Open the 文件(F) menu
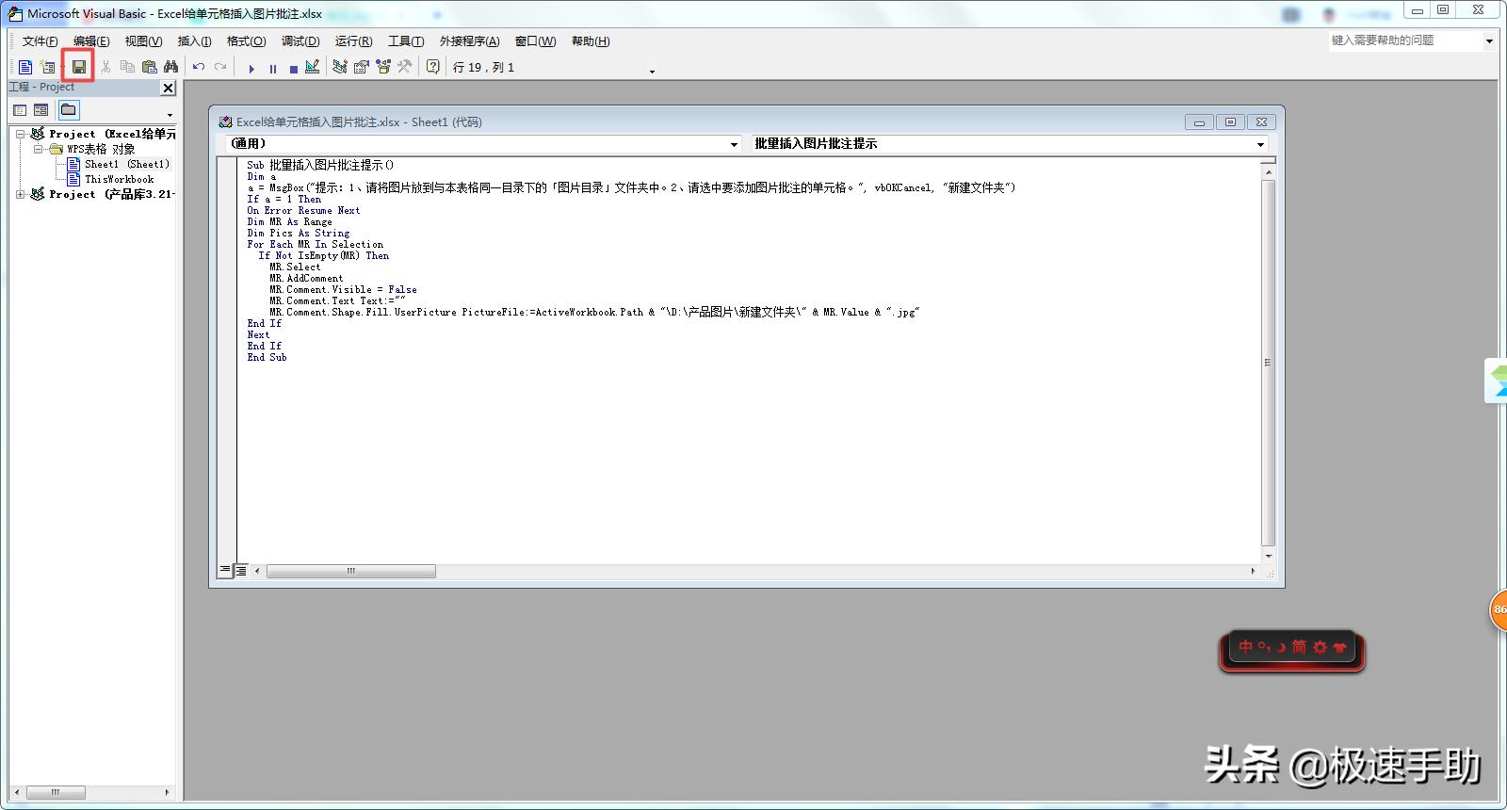 coord(40,41)
